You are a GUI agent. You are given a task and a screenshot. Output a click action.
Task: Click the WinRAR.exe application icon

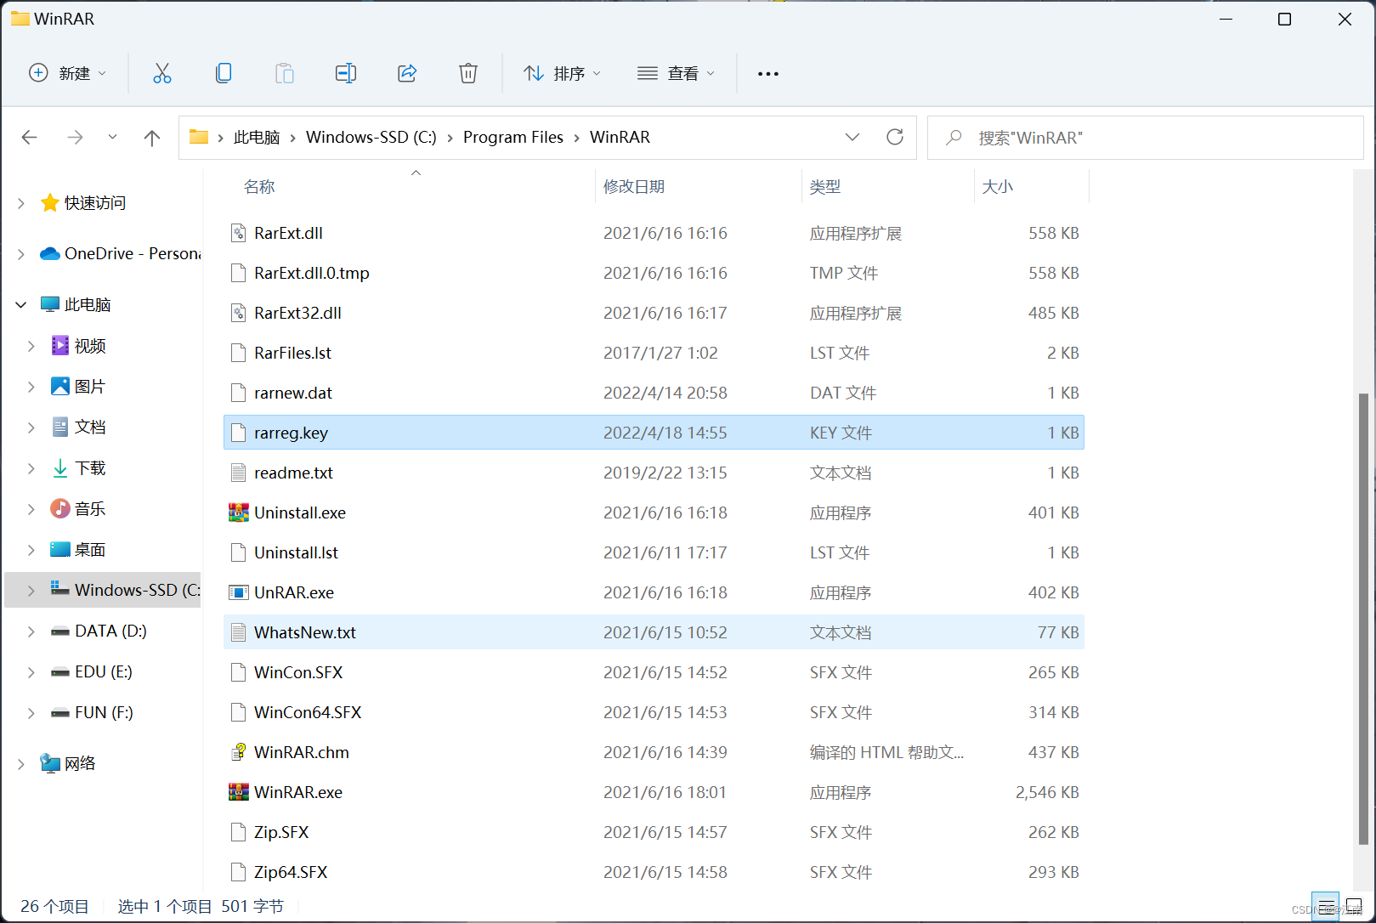(239, 792)
